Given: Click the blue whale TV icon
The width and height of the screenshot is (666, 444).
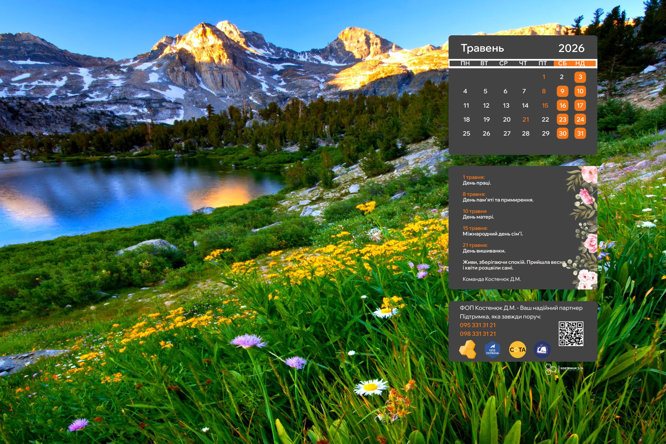Looking at the screenshot, I should coord(542,350).
